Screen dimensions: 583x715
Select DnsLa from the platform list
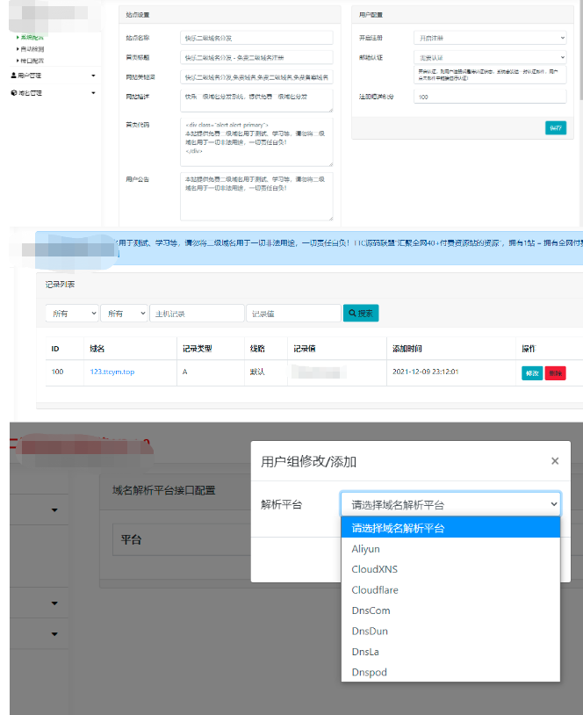coord(367,652)
